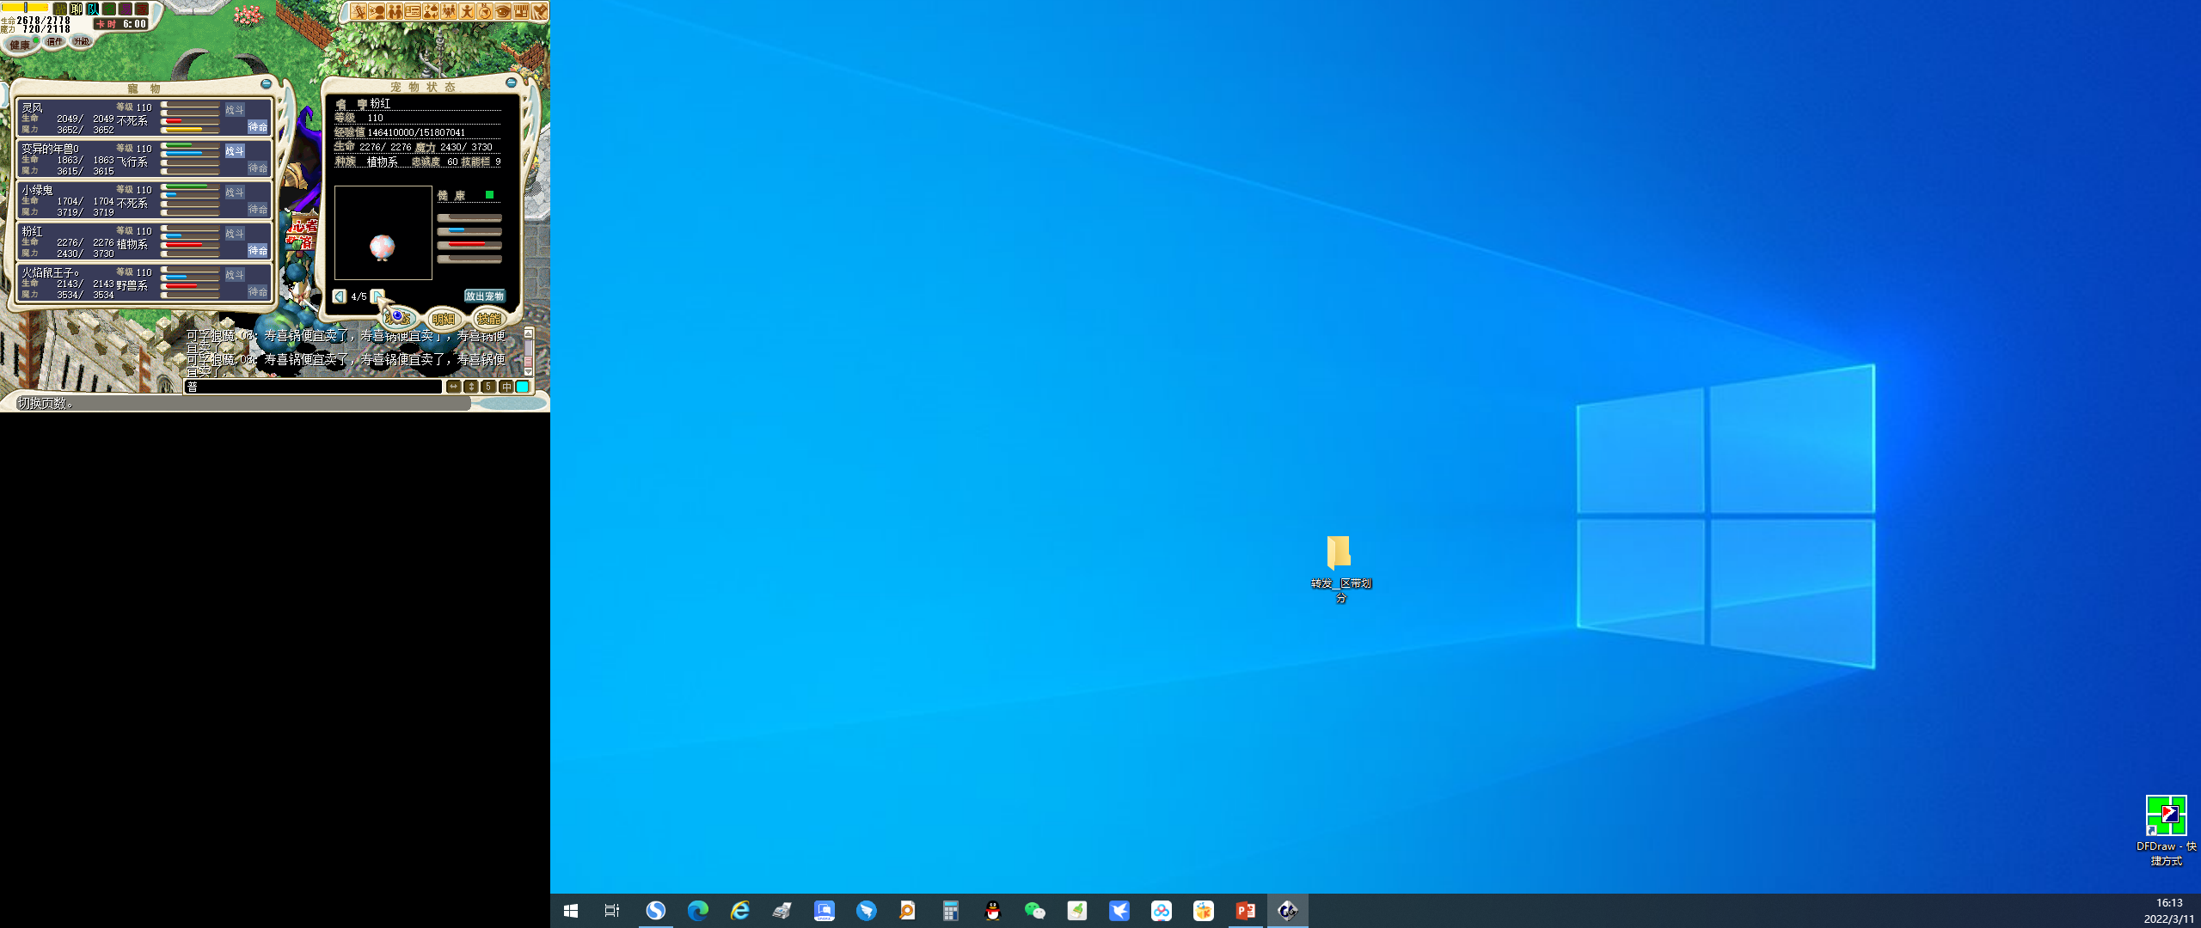The height and width of the screenshot is (928, 2201).
Task: Open the 转发_区带划分 desktop folder
Action: (x=1340, y=569)
